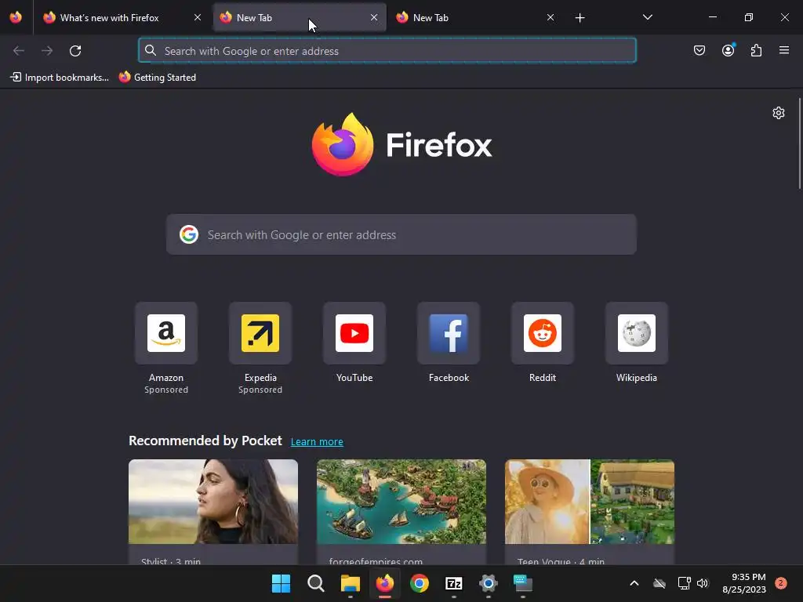Click Import bookmarks... in bookmarks toolbar
The image size is (803, 602).
pyautogui.click(x=60, y=78)
